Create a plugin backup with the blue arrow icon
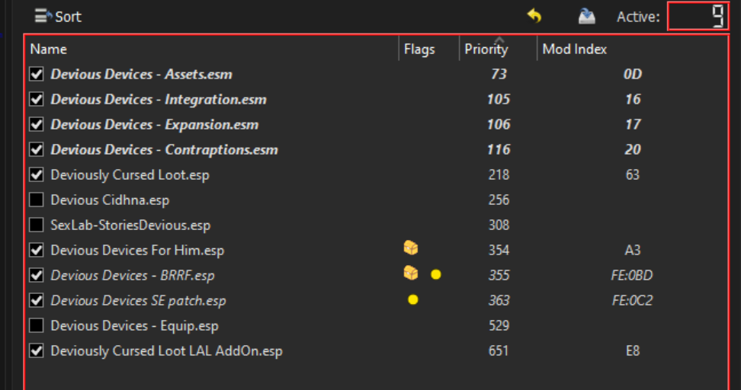 point(586,17)
